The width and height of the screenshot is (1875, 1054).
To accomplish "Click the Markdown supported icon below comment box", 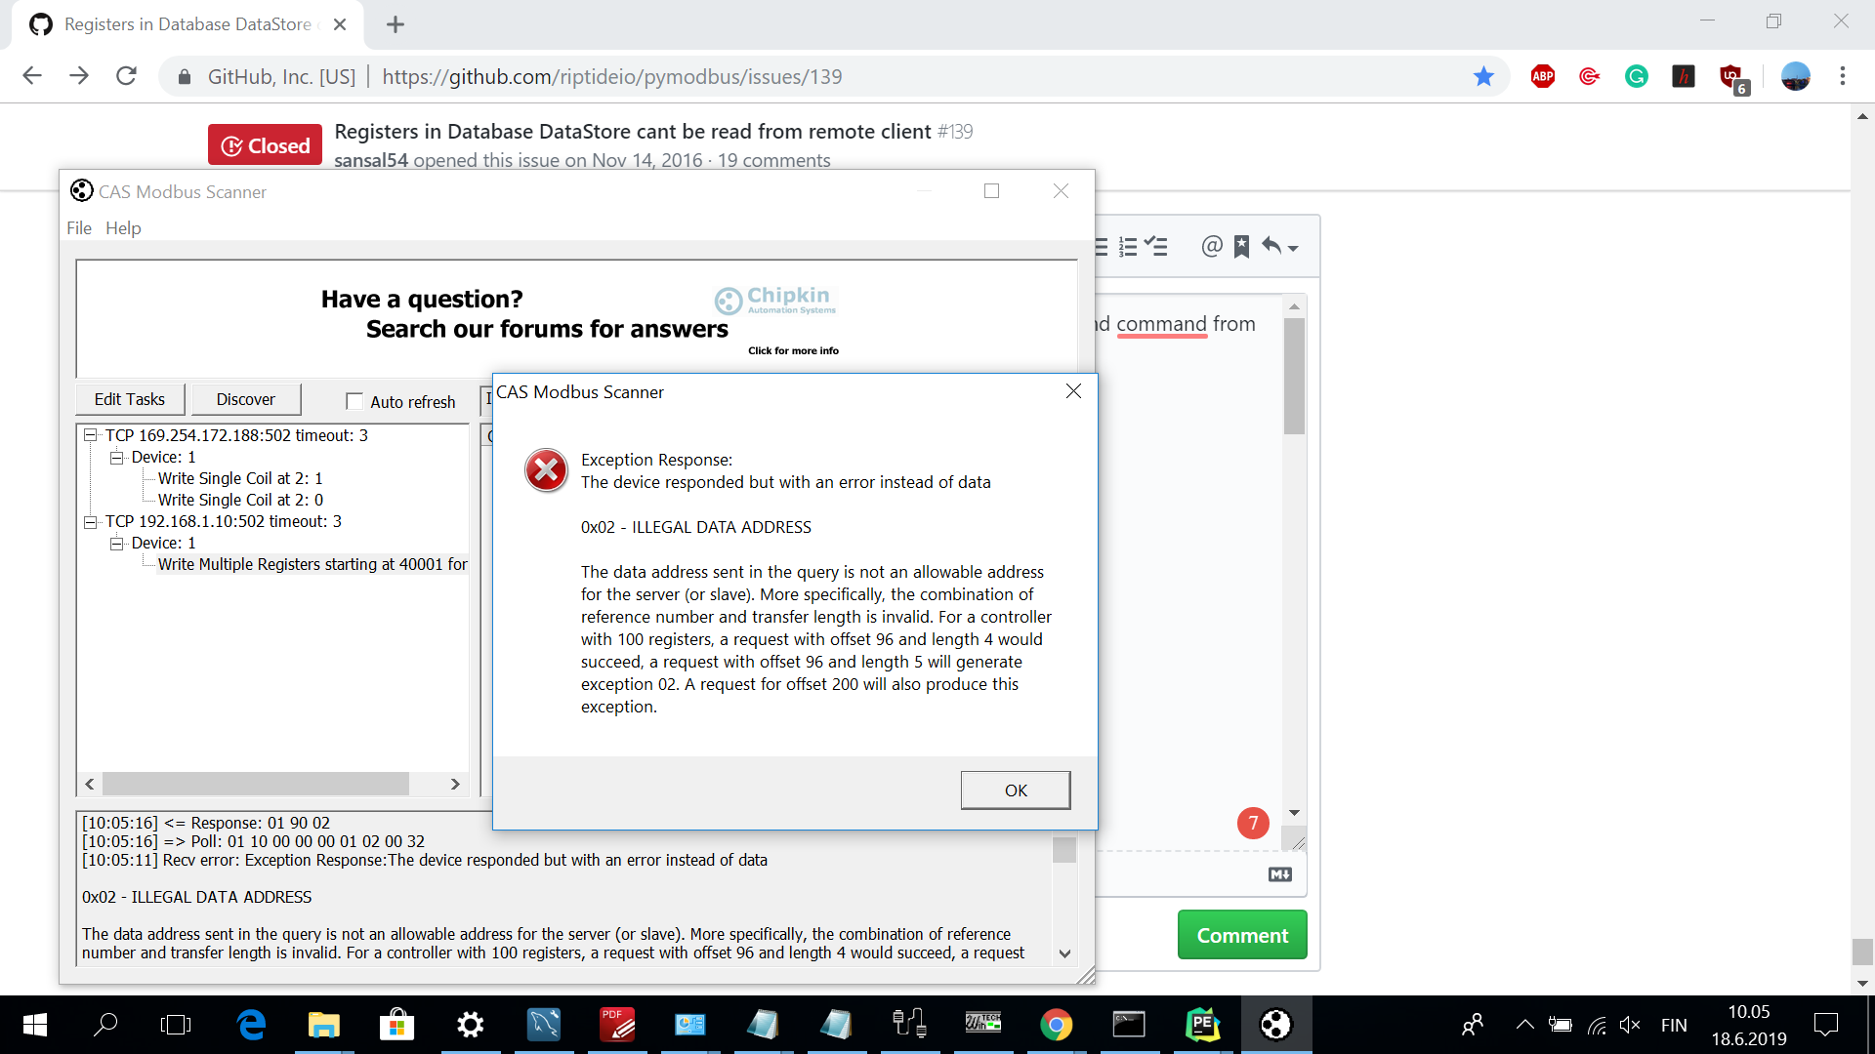I will coord(1280,874).
